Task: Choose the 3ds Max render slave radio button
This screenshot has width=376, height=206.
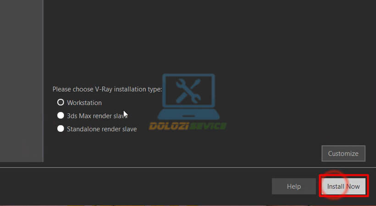Action: pos(61,115)
